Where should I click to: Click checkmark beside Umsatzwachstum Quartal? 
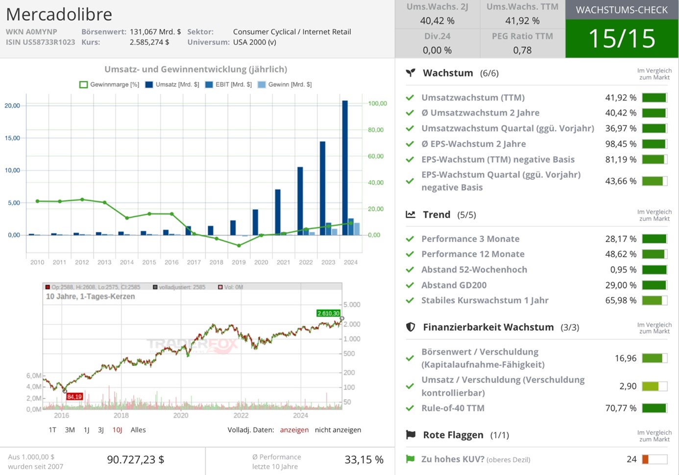410,128
